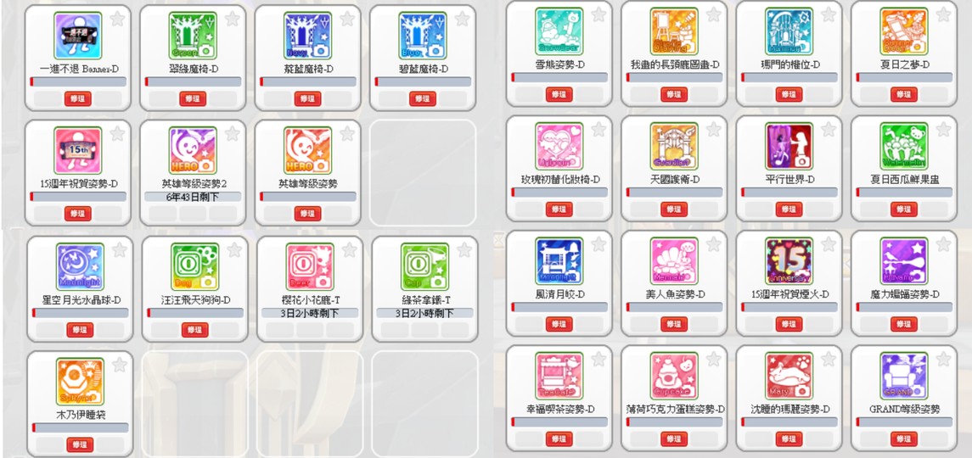Choose the 夏日西瓜鮮果盅 Watermelon icon
Image resolution: width=972 pixels, height=458 pixels.
904,146
